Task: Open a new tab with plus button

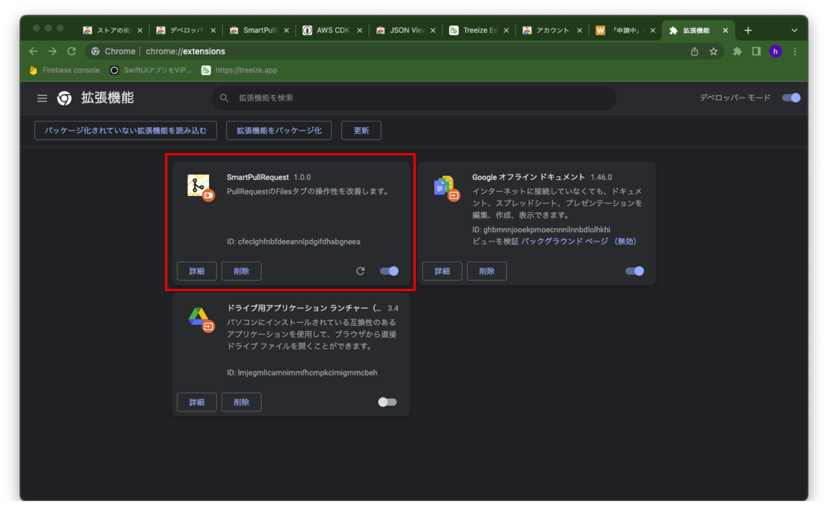Action: tap(748, 30)
